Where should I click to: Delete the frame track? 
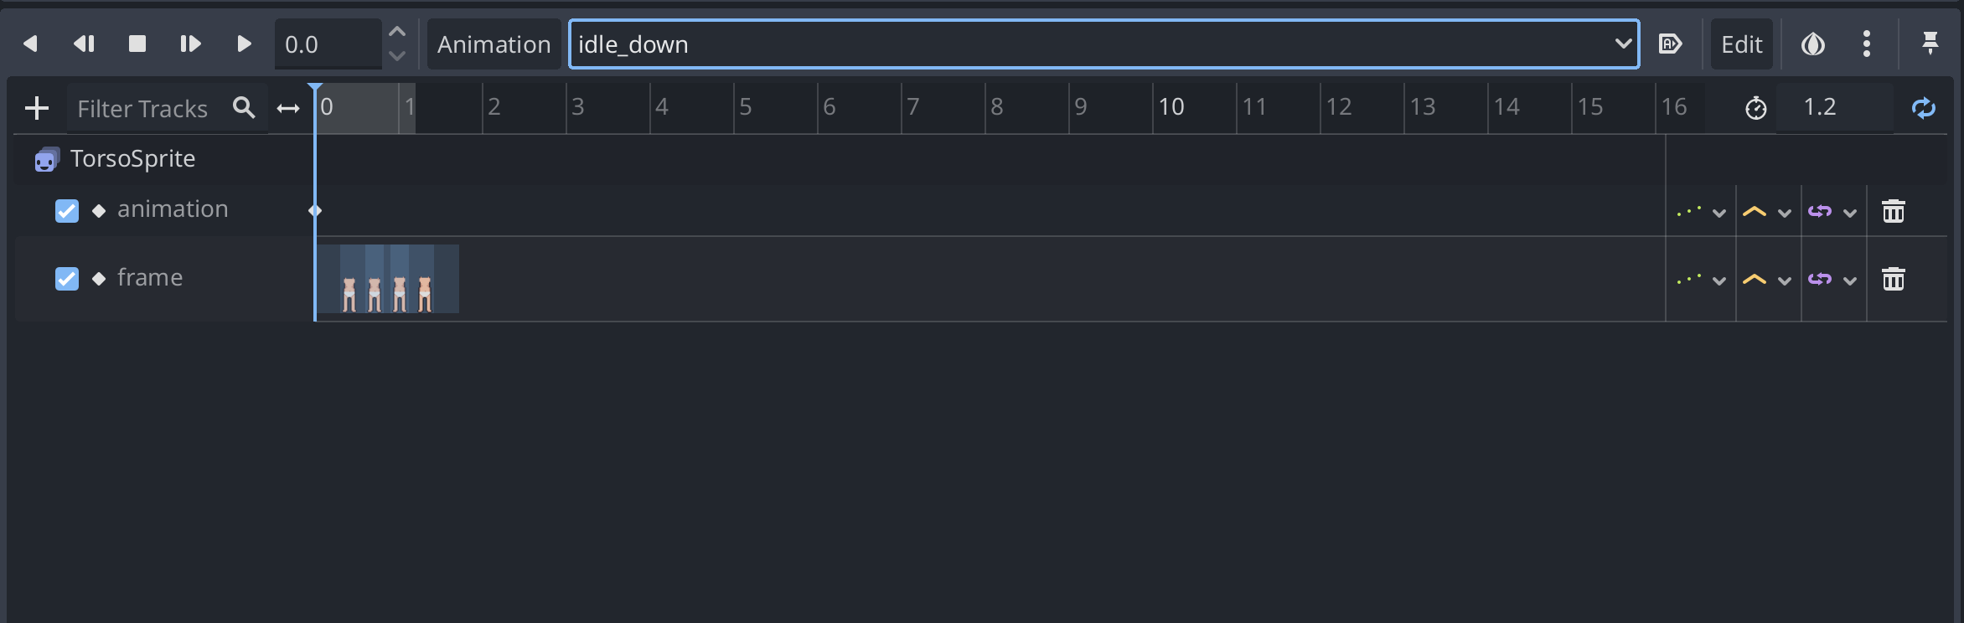1893,279
